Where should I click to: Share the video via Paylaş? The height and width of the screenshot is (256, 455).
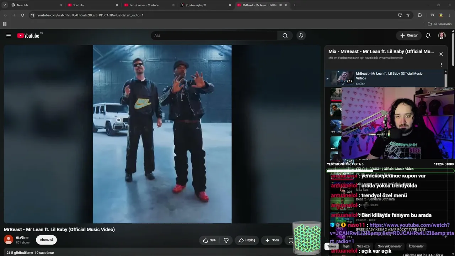click(x=247, y=240)
